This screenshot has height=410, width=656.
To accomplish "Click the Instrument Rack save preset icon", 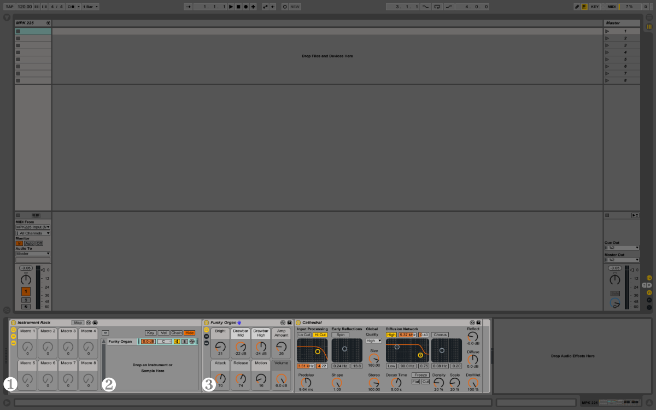I will click(95, 323).
